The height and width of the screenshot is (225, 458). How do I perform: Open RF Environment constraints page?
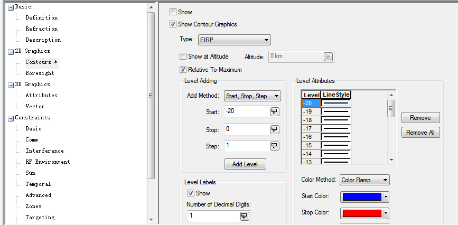pyautogui.click(x=48, y=162)
